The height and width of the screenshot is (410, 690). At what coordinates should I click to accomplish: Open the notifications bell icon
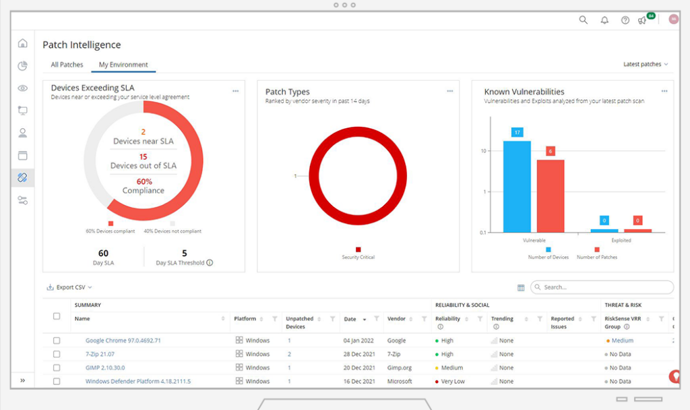604,20
